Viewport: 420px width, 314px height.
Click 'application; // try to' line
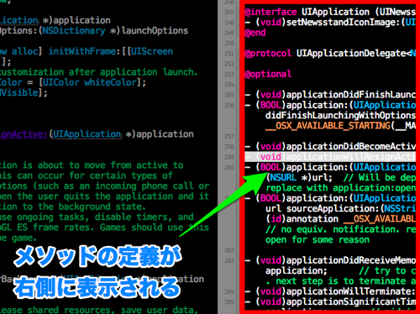tap(341, 270)
